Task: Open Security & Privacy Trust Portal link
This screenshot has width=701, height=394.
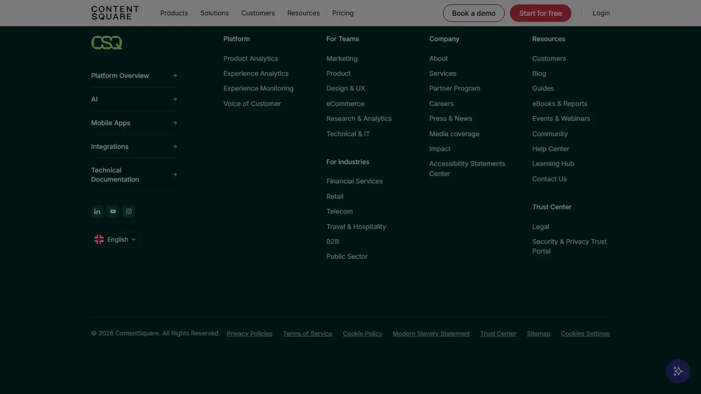Action: [x=570, y=246]
